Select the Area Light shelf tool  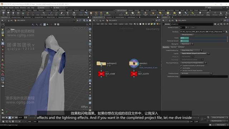pos(138,14)
